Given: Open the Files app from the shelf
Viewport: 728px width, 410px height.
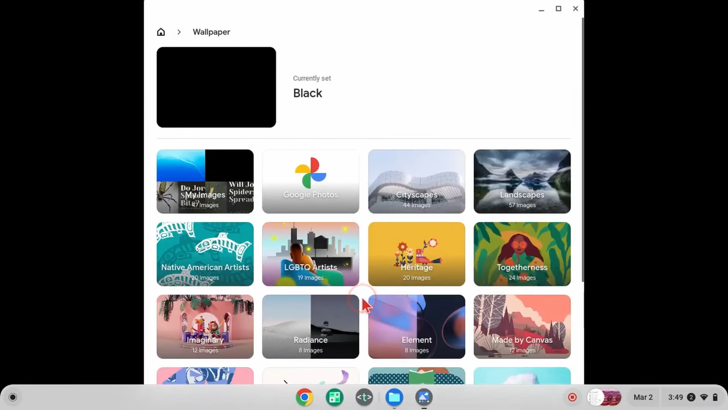Looking at the screenshot, I should [394, 397].
